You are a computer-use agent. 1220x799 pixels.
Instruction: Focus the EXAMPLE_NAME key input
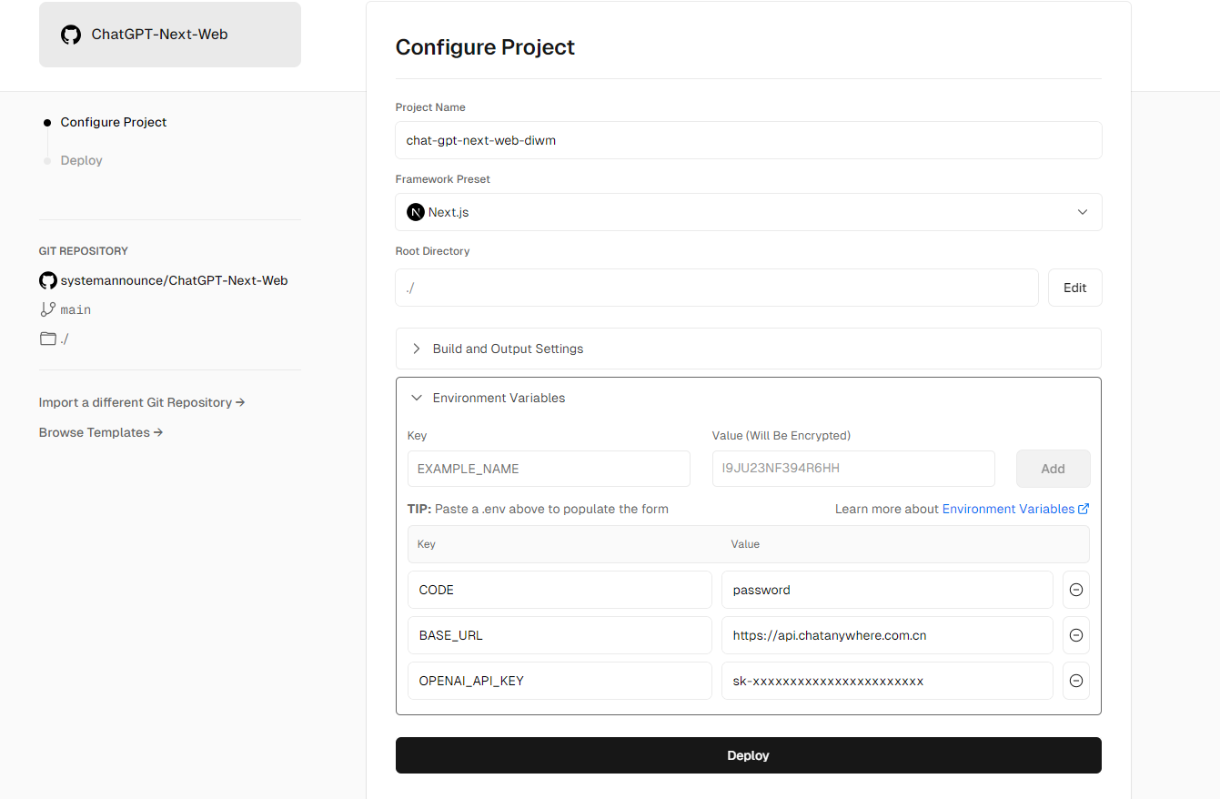(549, 469)
